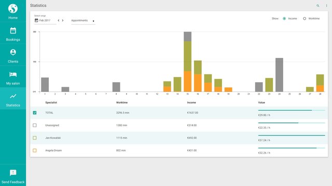Image resolution: width=332 pixels, height=186 pixels.
Task: Check the Unassigned row checkbox
Action: coord(35,125)
